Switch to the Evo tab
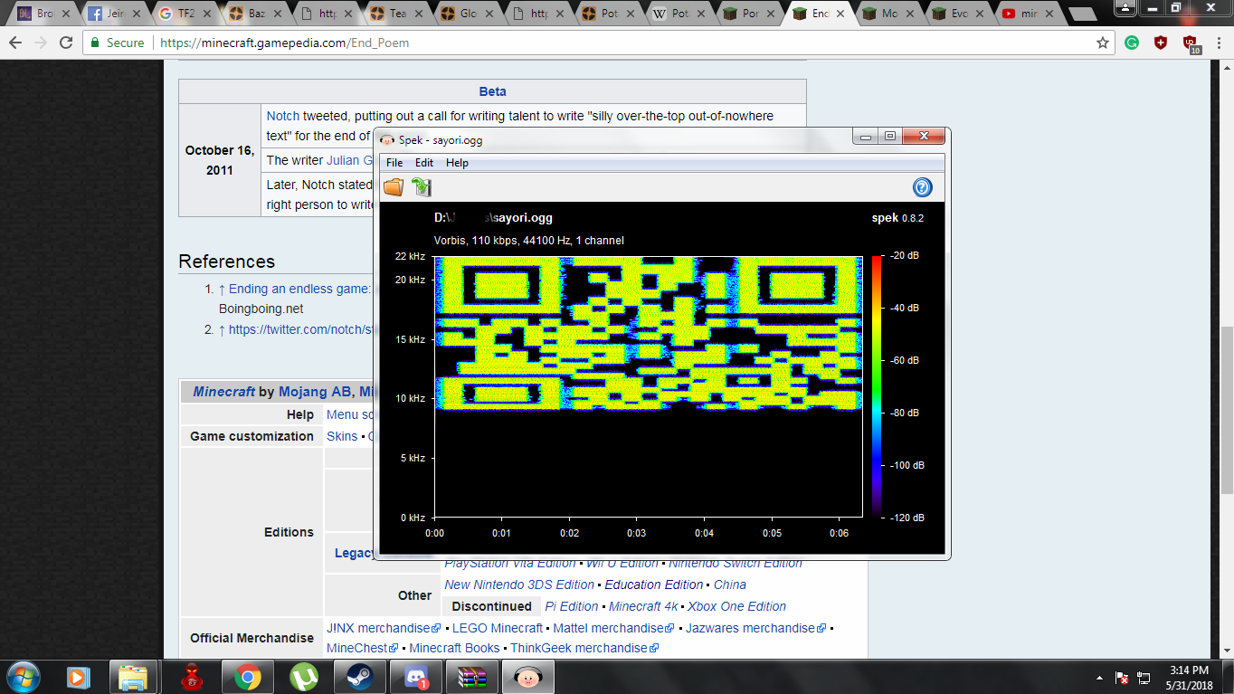 [957, 14]
